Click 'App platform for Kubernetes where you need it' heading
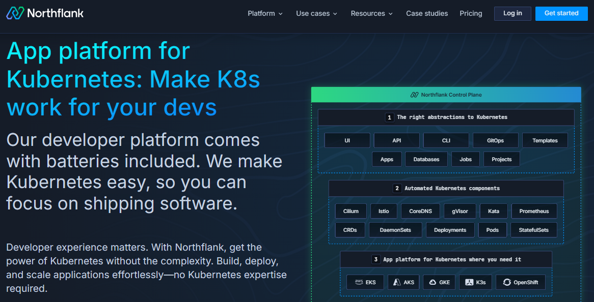 (452, 259)
